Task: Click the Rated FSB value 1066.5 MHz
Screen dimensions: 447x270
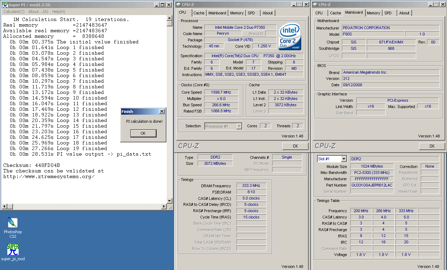Action: (221, 111)
